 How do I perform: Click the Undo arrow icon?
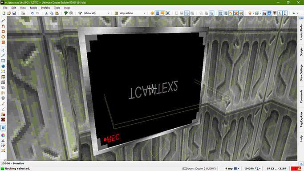[x=32, y=13]
